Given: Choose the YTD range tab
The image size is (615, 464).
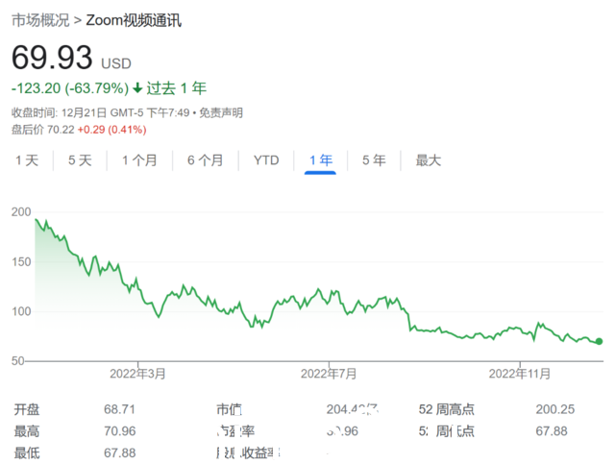Looking at the screenshot, I should click(266, 160).
